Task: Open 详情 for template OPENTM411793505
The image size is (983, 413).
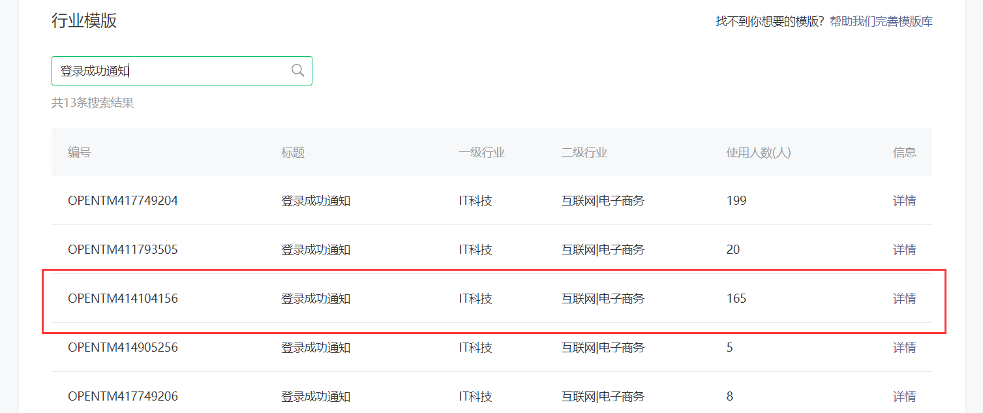Action: (x=904, y=250)
